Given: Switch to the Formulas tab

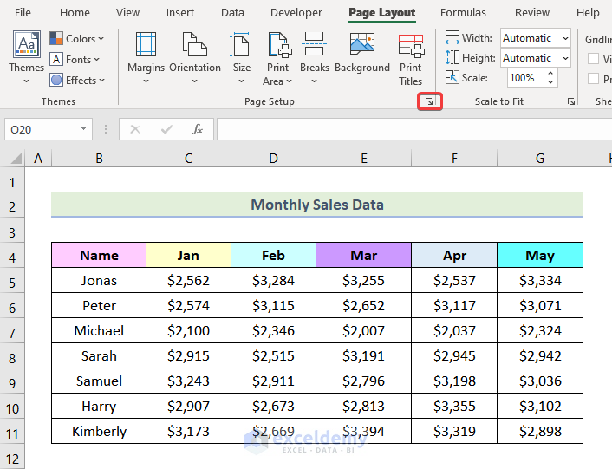Looking at the screenshot, I should point(463,13).
